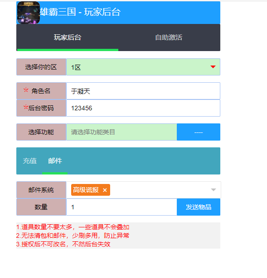The height and width of the screenshot is (278, 267).
Task: Remove the 高级谎报 tag with its X
Action: point(105,190)
